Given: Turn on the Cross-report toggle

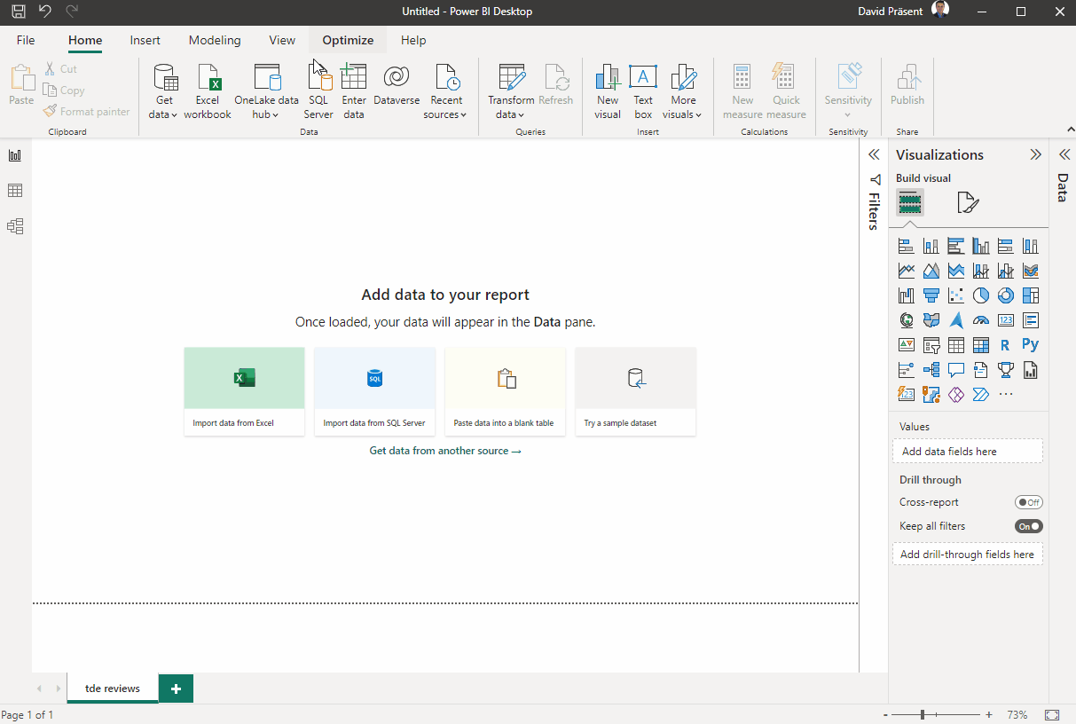Looking at the screenshot, I should 1028,502.
